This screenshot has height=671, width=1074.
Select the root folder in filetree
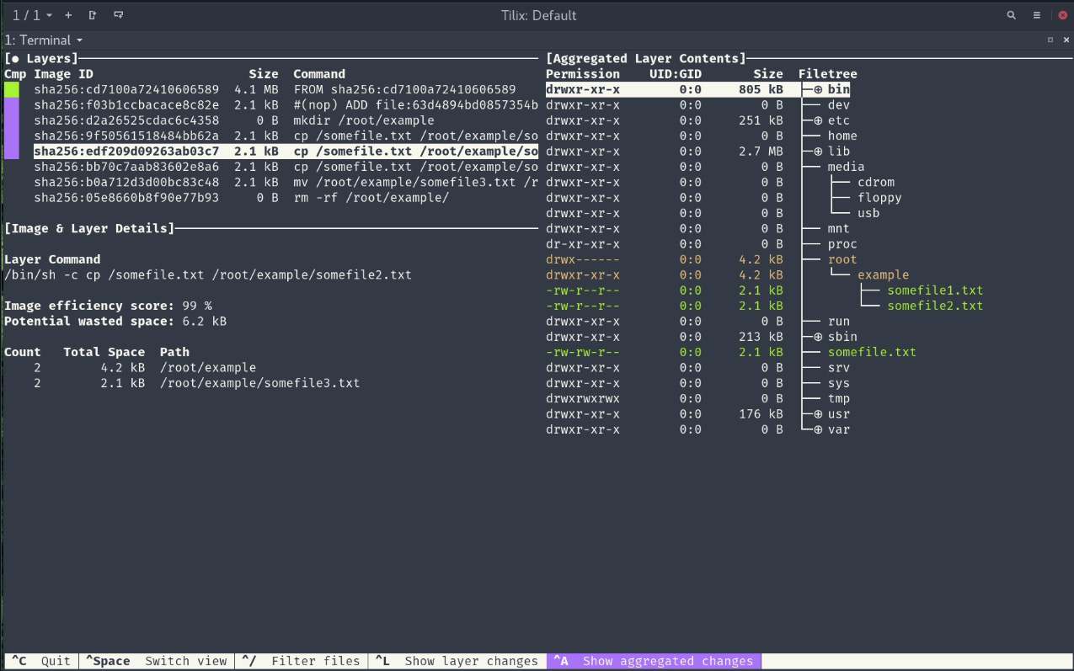click(842, 259)
